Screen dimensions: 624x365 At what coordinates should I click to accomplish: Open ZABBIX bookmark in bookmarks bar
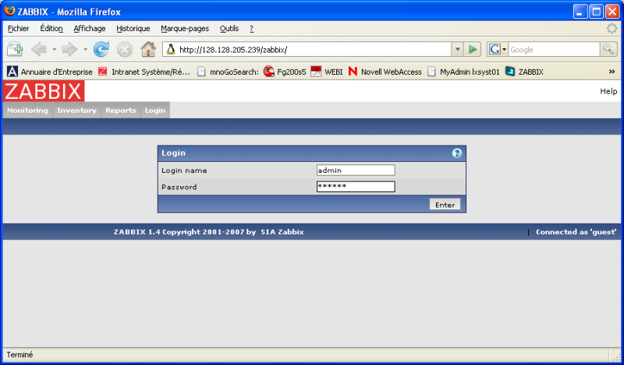click(x=524, y=72)
